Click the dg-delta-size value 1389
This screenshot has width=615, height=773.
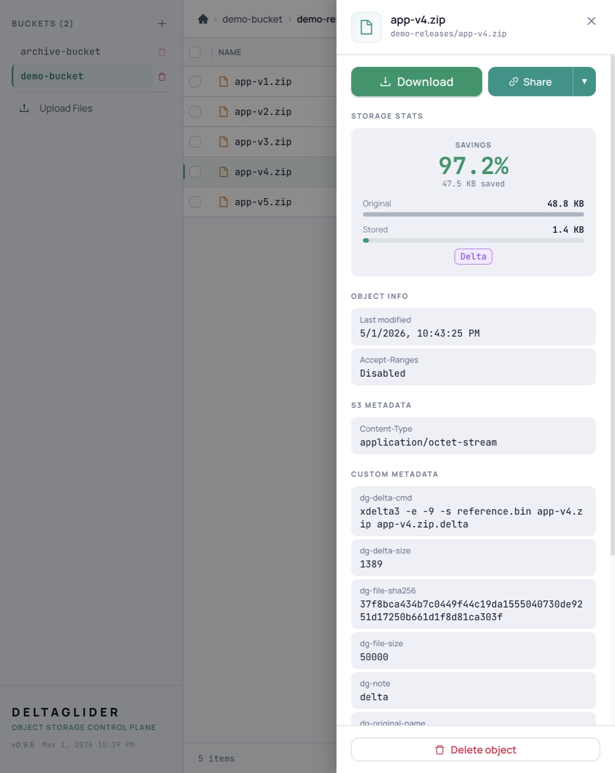pyautogui.click(x=371, y=564)
